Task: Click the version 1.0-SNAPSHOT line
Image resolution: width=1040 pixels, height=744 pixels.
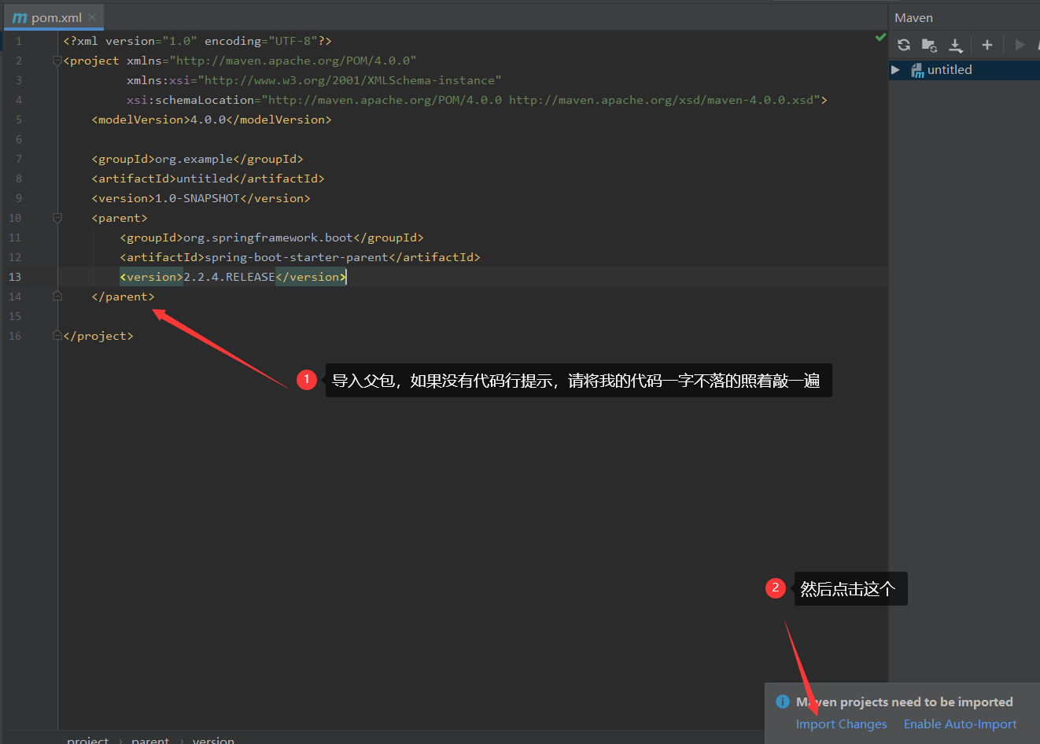Action: (x=201, y=198)
